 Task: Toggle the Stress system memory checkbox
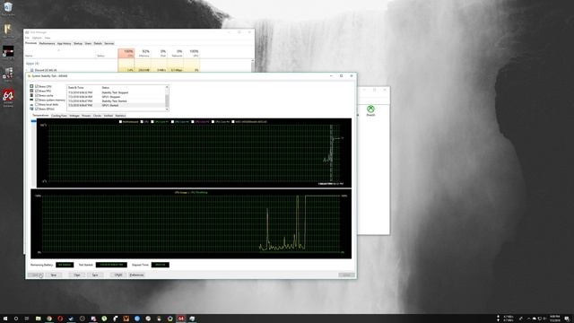[37, 100]
